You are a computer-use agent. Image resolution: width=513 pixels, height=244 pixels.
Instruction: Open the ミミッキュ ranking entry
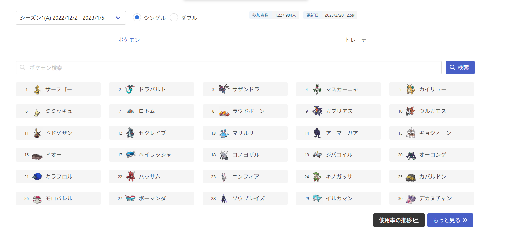(x=58, y=111)
